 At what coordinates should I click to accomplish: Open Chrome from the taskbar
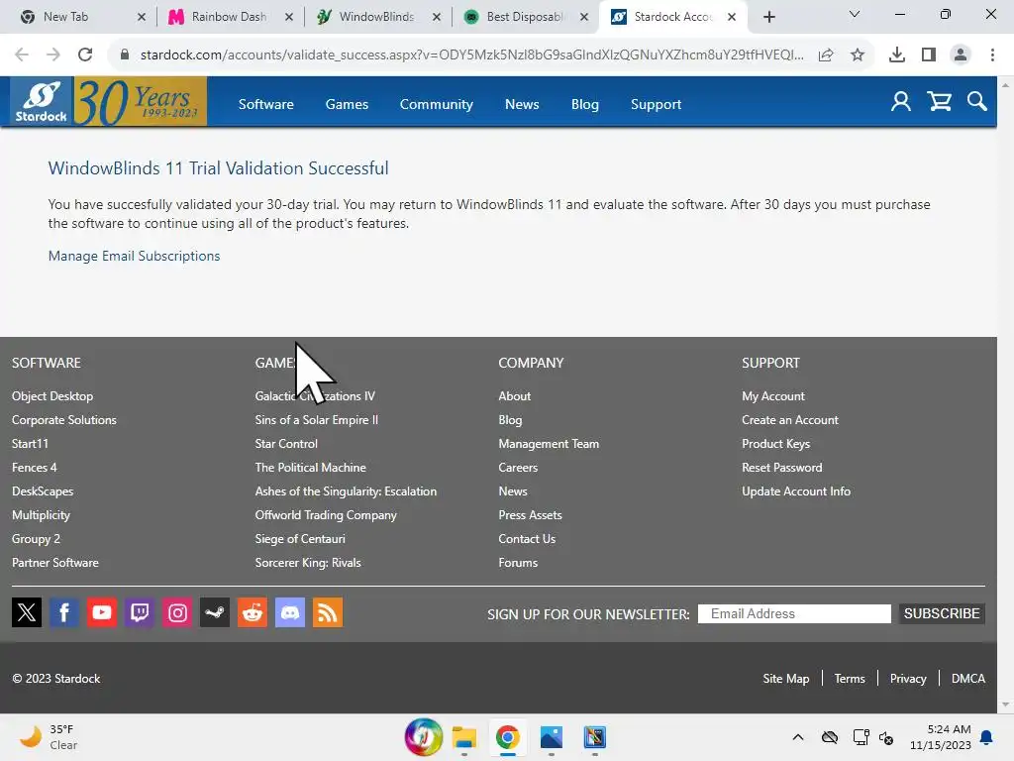coord(508,737)
